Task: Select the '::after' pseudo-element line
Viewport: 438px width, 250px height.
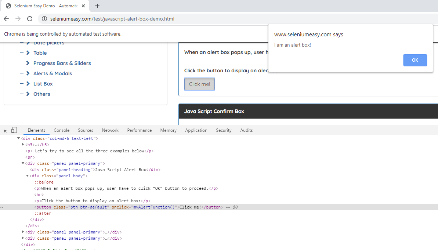Action: pos(43,213)
